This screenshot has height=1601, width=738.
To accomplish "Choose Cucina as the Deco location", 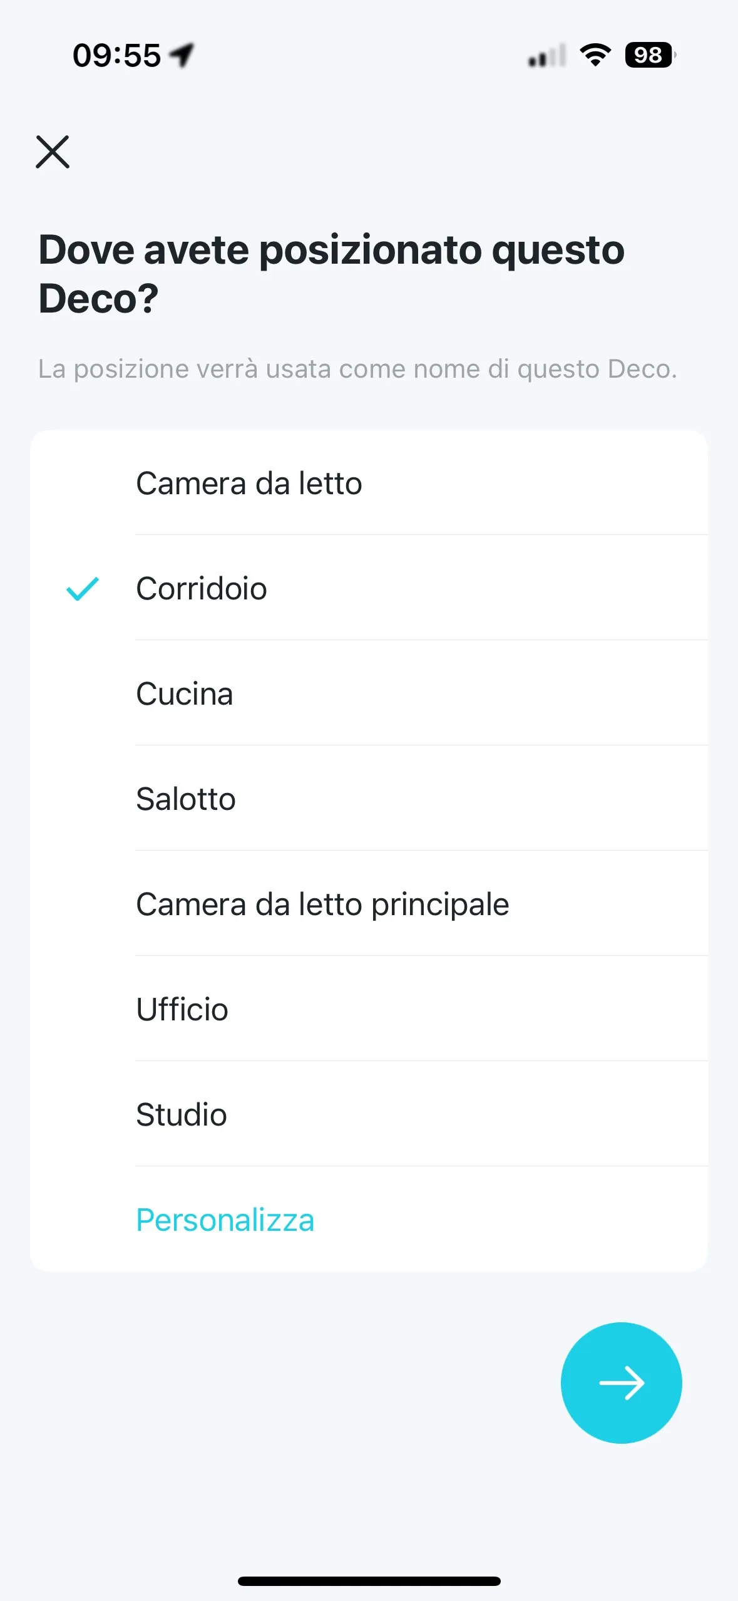I will tap(185, 693).
